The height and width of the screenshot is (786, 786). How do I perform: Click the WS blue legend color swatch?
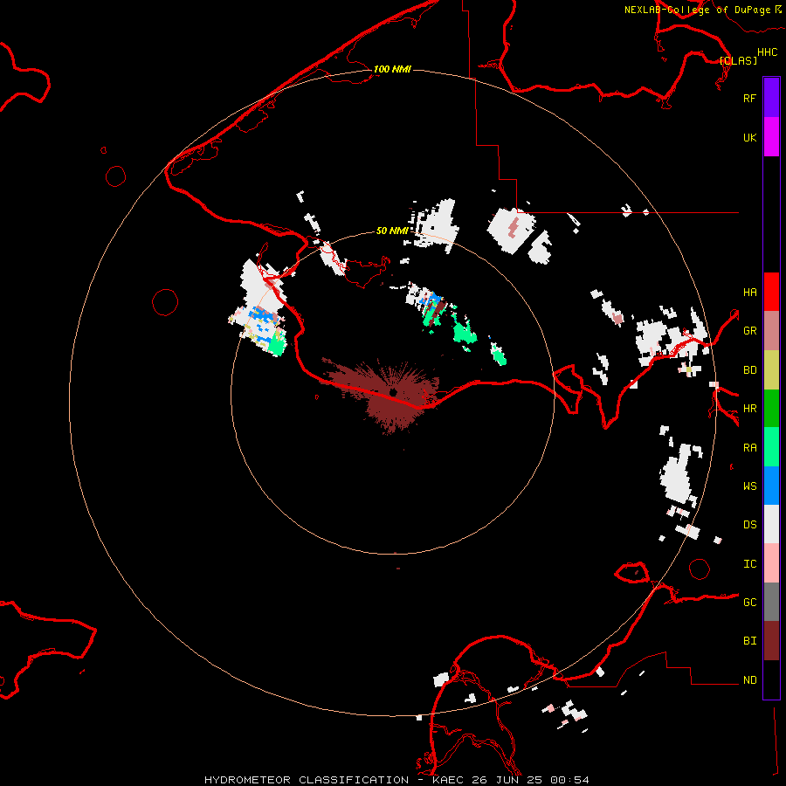coord(771,486)
